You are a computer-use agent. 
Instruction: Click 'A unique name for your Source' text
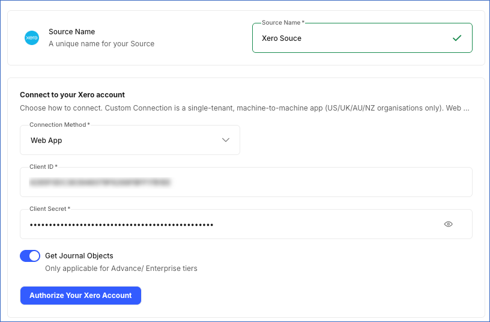tap(101, 44)
